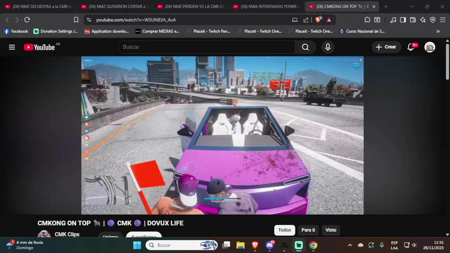The width and height of the screenshot is (450, 253).
Task: Open the browser main hamburger menu
Action: click(x=443, y=20)
